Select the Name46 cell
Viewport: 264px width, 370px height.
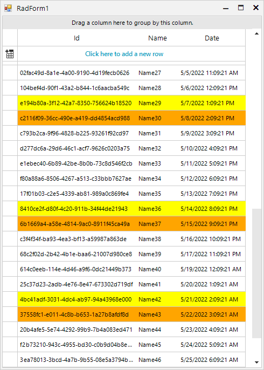(x=157, y=360)
